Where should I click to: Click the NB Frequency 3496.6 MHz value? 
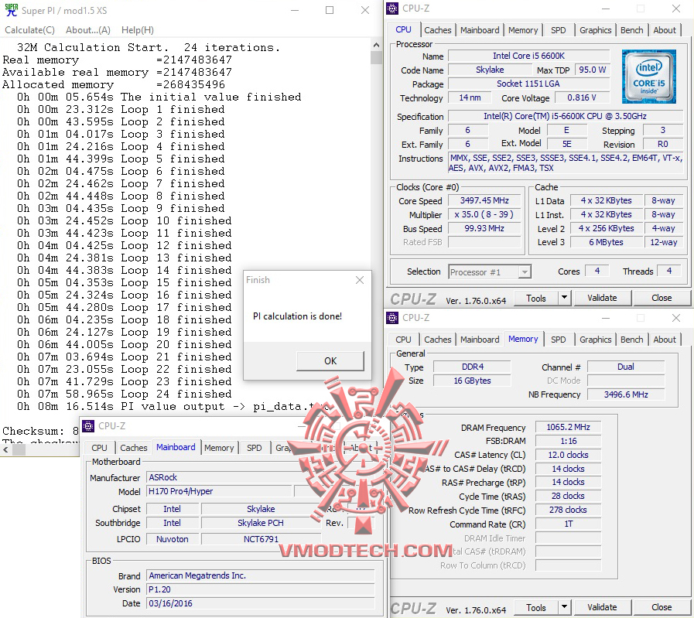626,394
